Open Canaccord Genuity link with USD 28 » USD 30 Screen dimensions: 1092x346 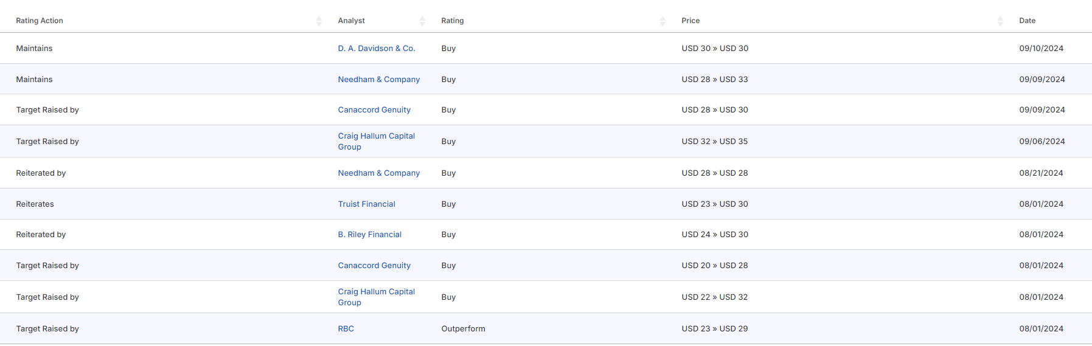tap(374, 109)
